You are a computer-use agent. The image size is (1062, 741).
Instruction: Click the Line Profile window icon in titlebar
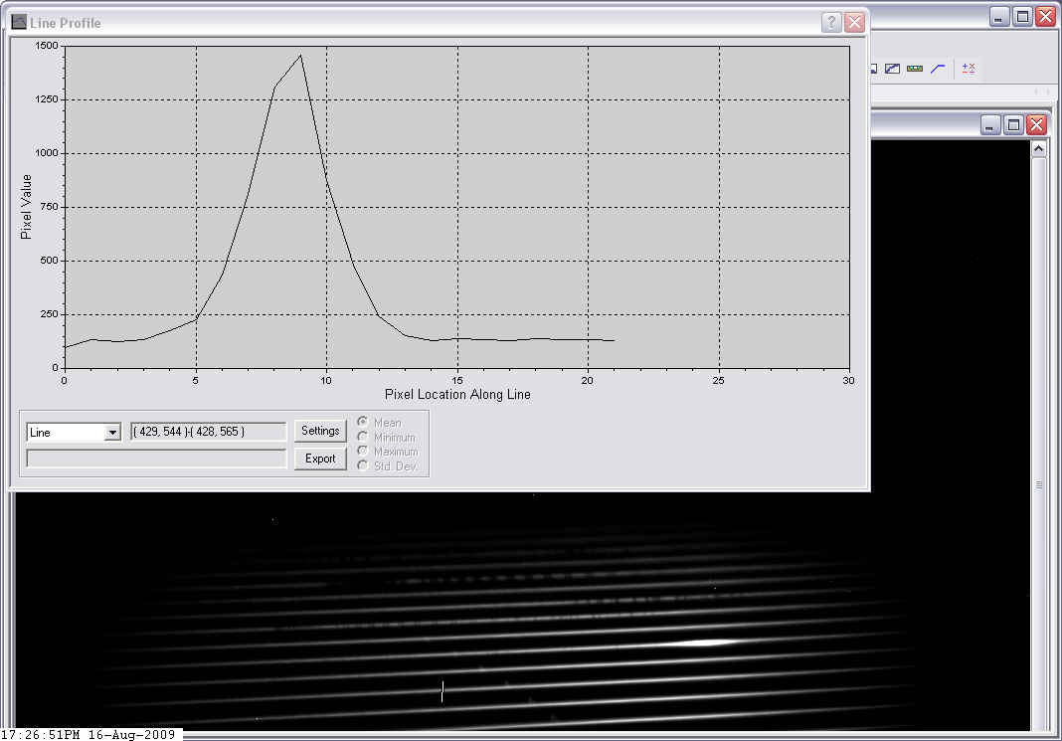click(18, 21)
